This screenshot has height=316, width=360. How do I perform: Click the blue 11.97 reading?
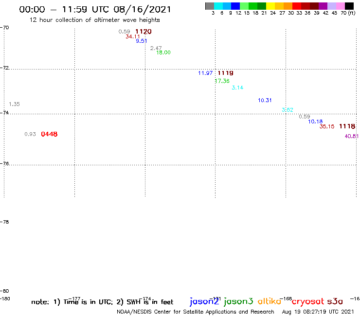205,73
